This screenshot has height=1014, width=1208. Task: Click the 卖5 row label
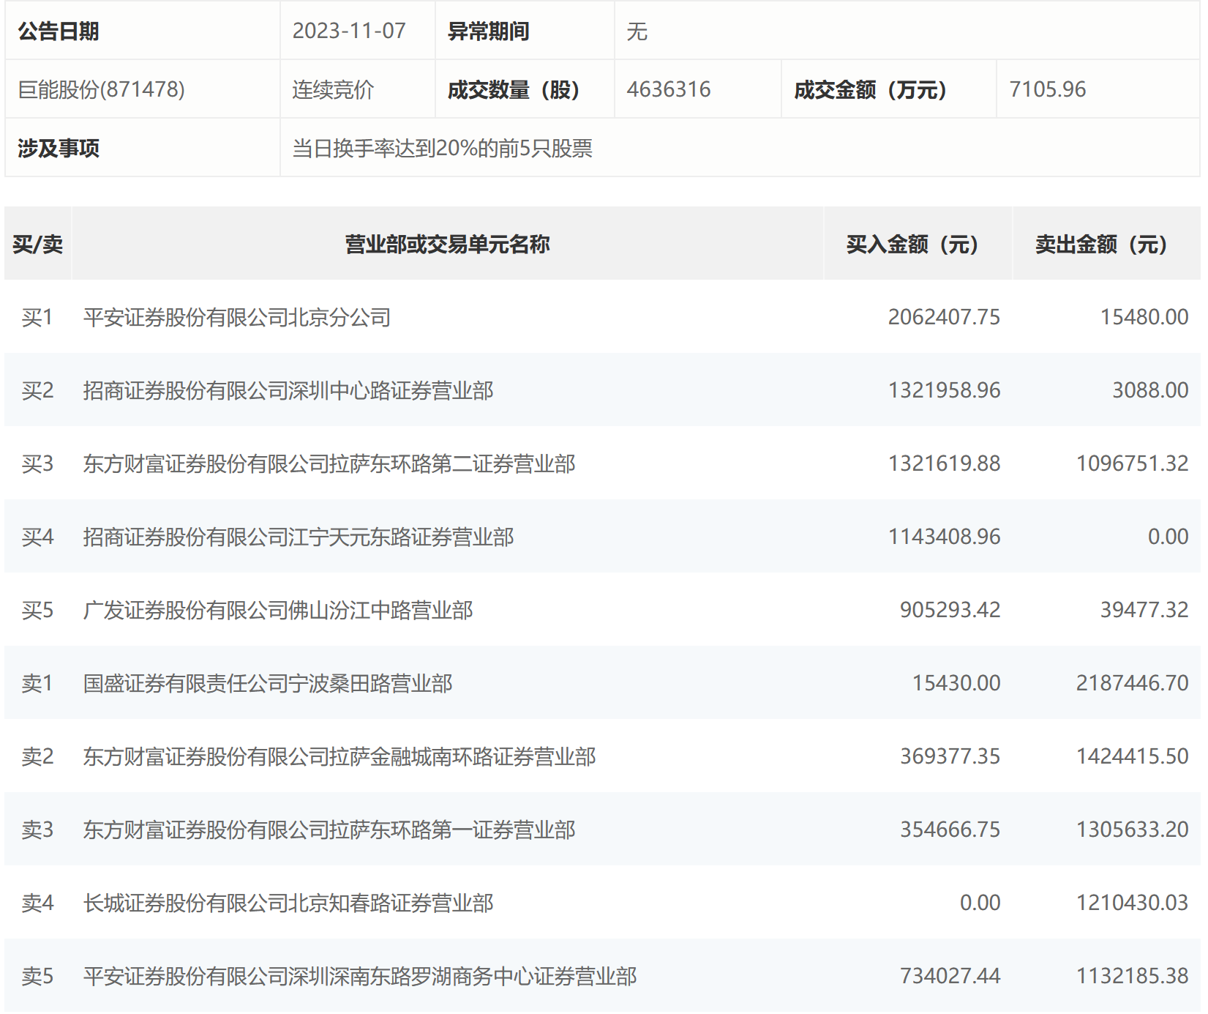click(37, 976)
